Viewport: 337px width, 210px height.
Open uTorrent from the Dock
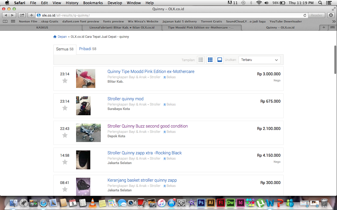pyautogui.click(x=260, y=203)
